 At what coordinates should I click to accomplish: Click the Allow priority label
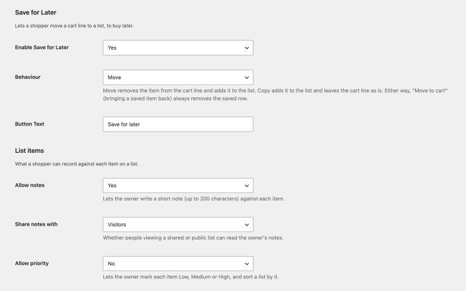pyautogui.click(x=32, y=263)
